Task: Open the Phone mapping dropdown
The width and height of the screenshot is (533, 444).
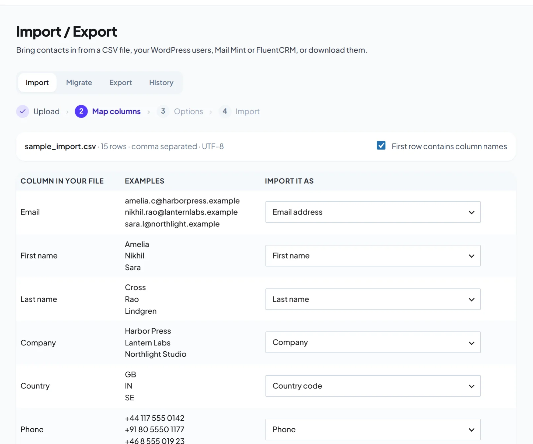Action: point(373,430)
